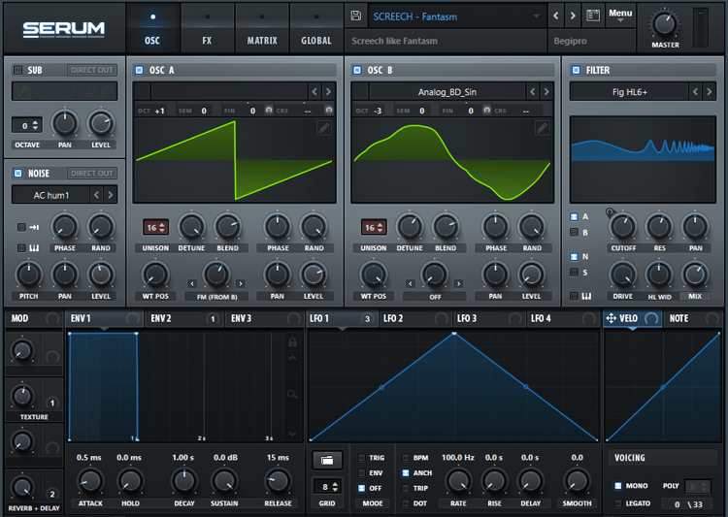Select the previous warp mode arrow on OSC A
The image size is (728, 517).
point(192,283)
